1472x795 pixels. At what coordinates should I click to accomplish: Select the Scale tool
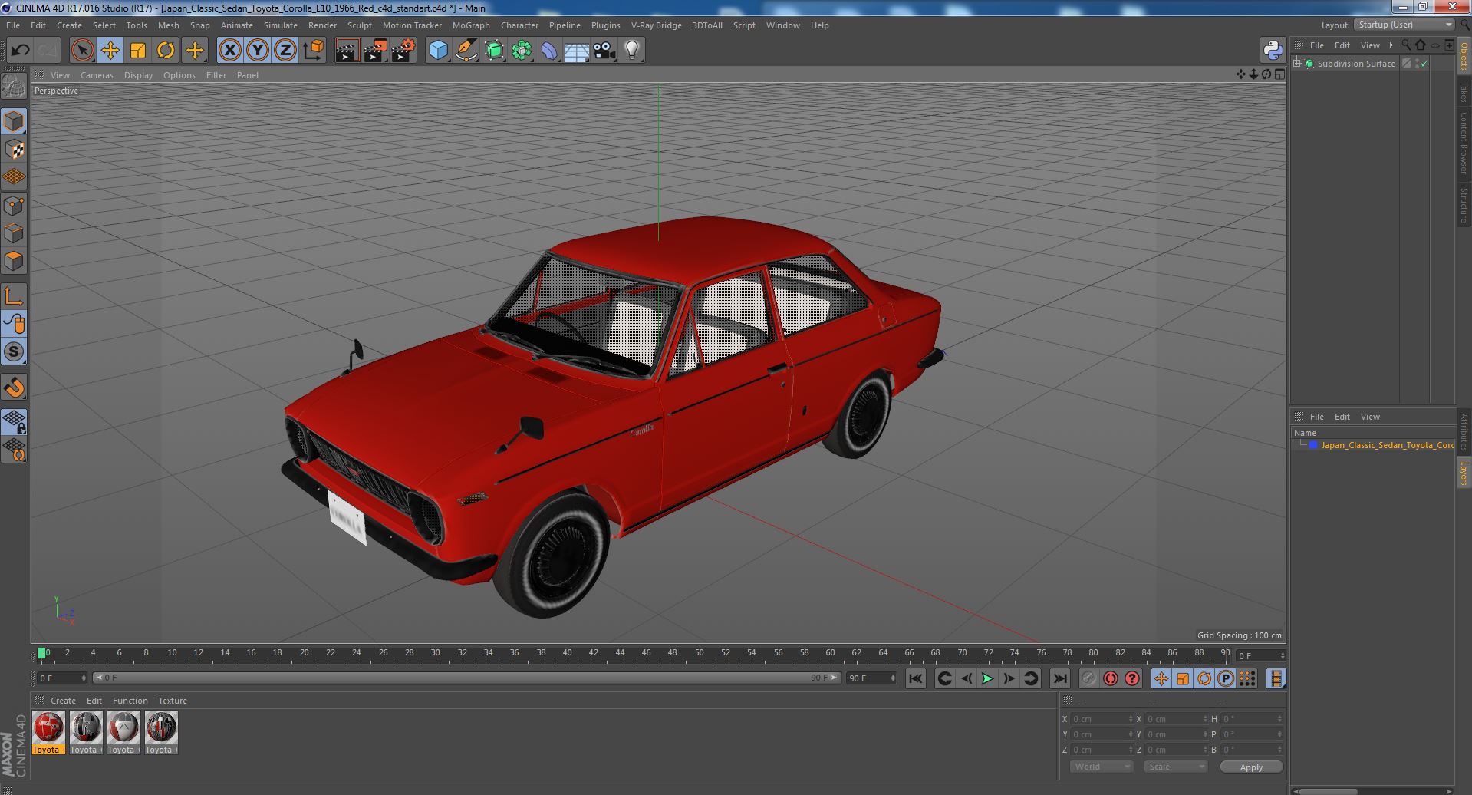point(138,51)
